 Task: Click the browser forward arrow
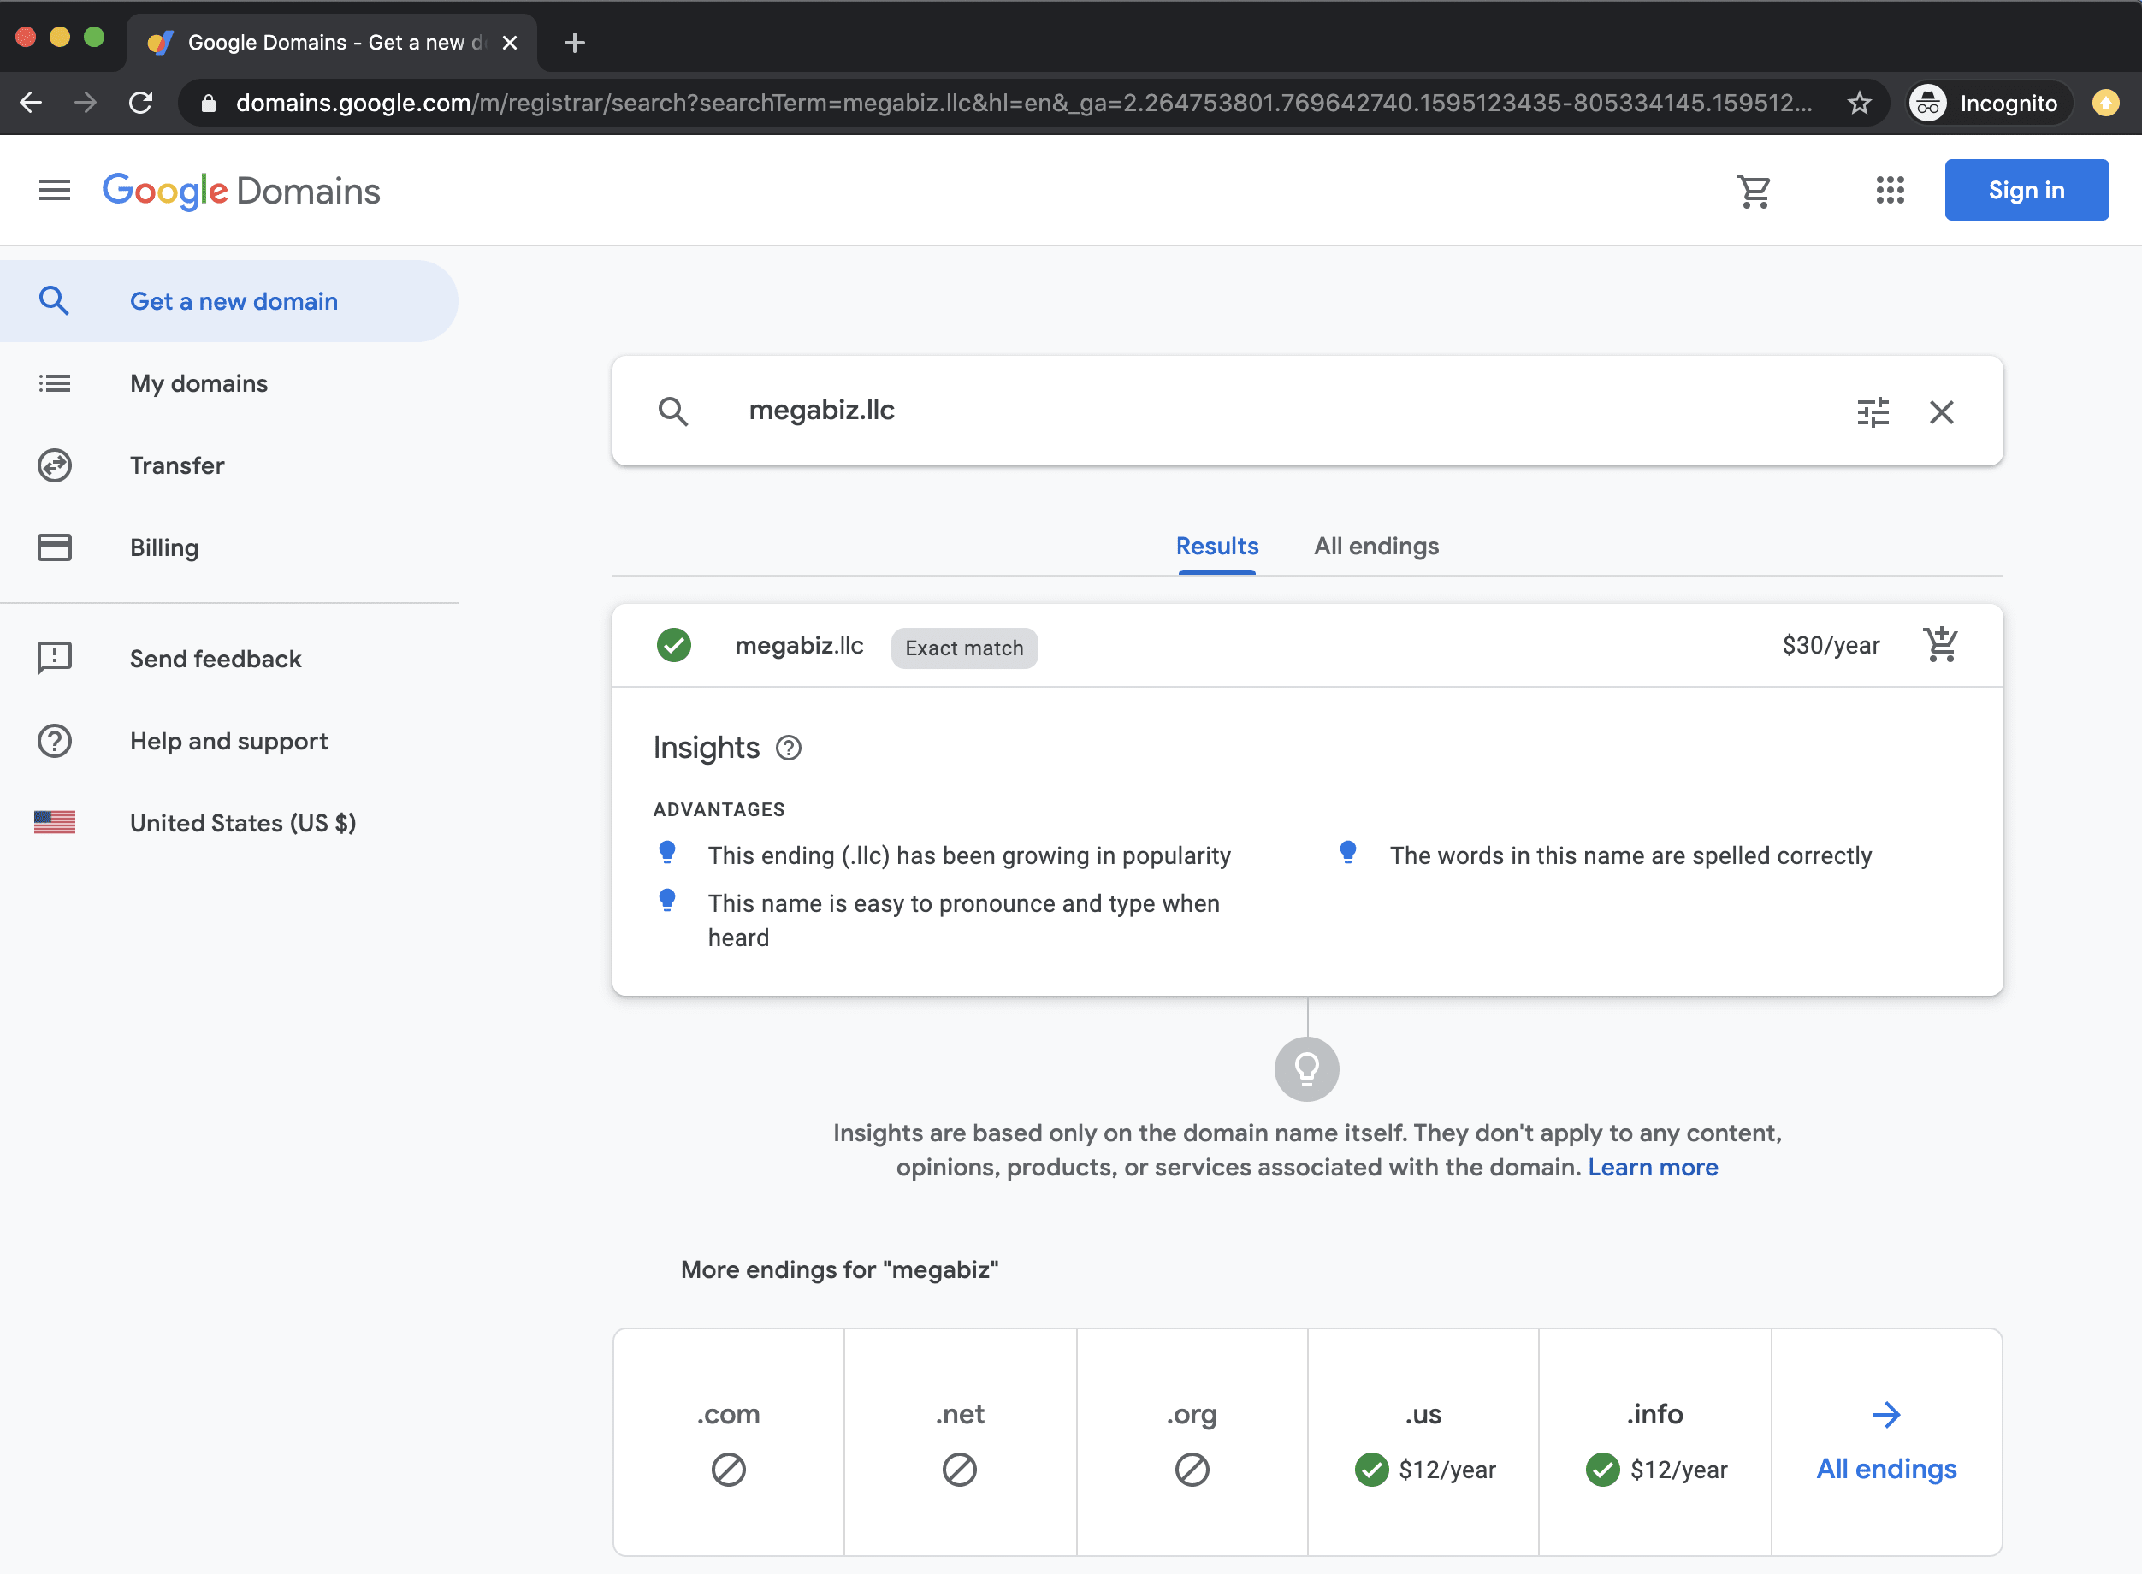click(86, 103)
